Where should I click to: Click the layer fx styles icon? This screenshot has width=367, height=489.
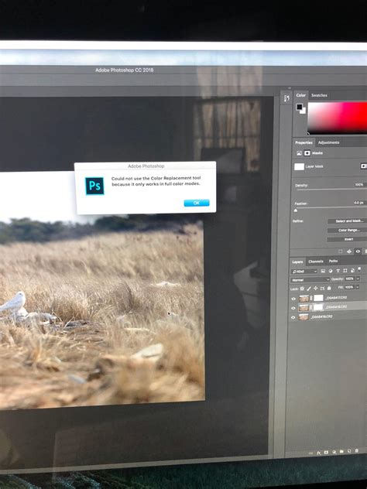coord(319,453)
